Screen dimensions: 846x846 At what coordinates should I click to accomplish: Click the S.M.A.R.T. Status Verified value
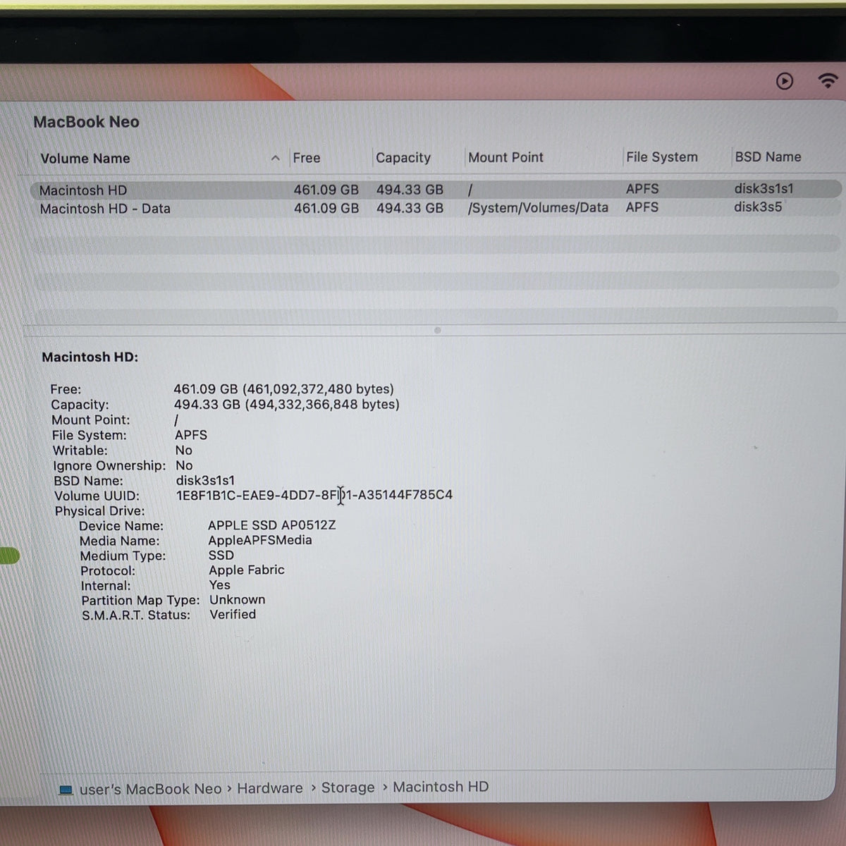click(233, 614)
